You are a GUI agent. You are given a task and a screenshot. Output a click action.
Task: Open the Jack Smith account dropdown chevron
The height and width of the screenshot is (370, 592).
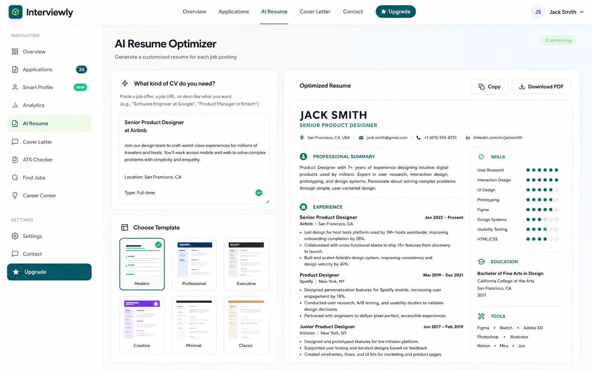tap(582, 12)
